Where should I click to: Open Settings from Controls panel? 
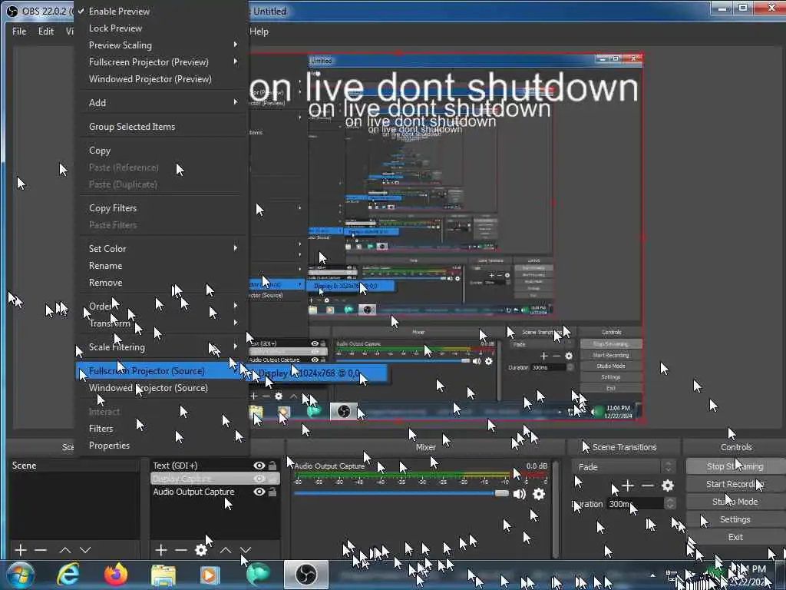735,520
